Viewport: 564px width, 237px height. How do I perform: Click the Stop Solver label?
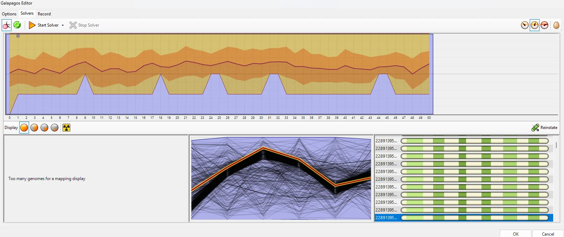[88, 25]
